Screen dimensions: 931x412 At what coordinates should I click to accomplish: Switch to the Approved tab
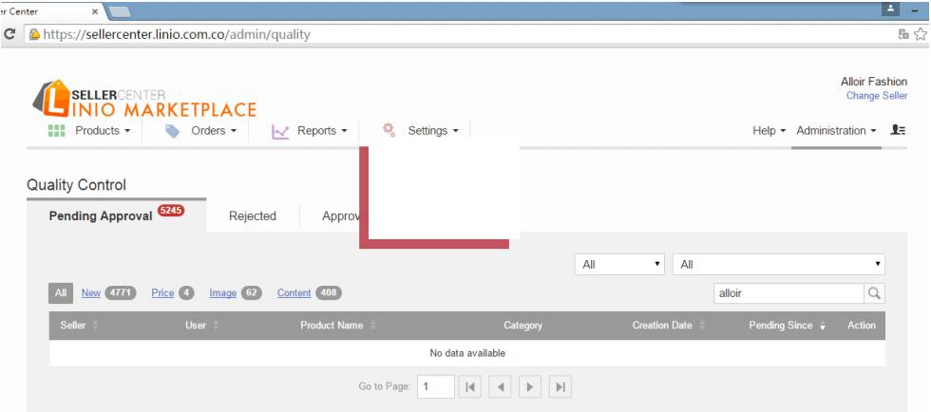tap(343, 216)
